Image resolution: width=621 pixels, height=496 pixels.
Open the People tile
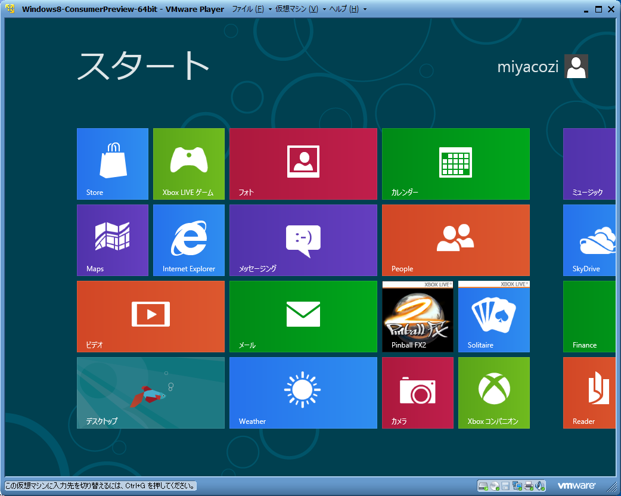tap(456, 240)
